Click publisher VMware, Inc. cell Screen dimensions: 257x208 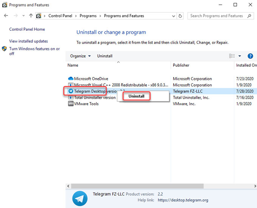[x=184, y=104]
